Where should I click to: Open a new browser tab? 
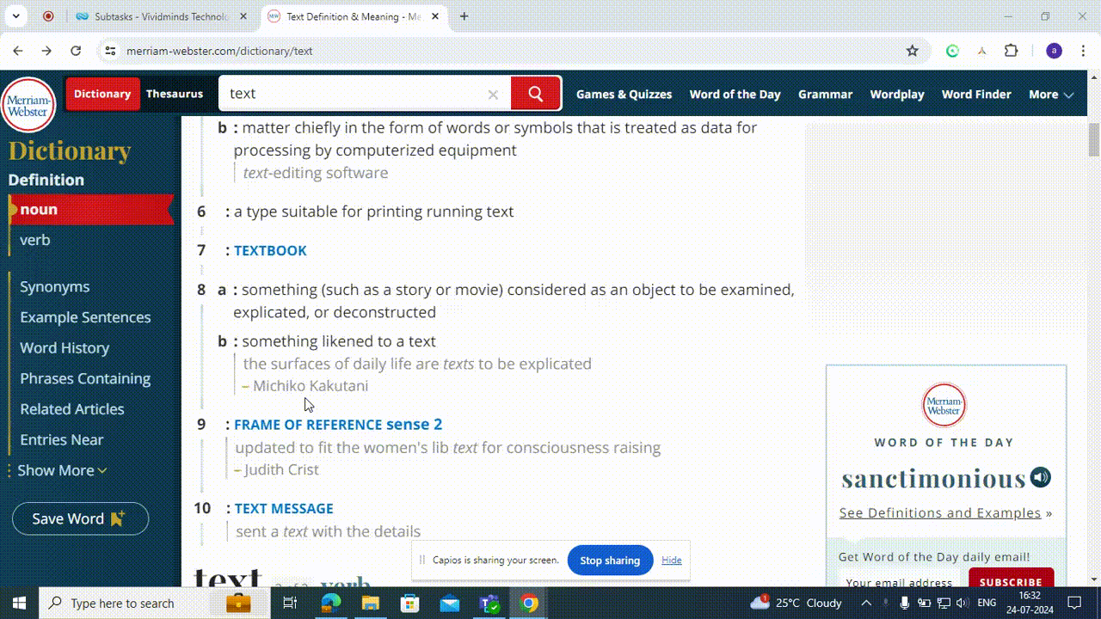[x=464, y=16]
